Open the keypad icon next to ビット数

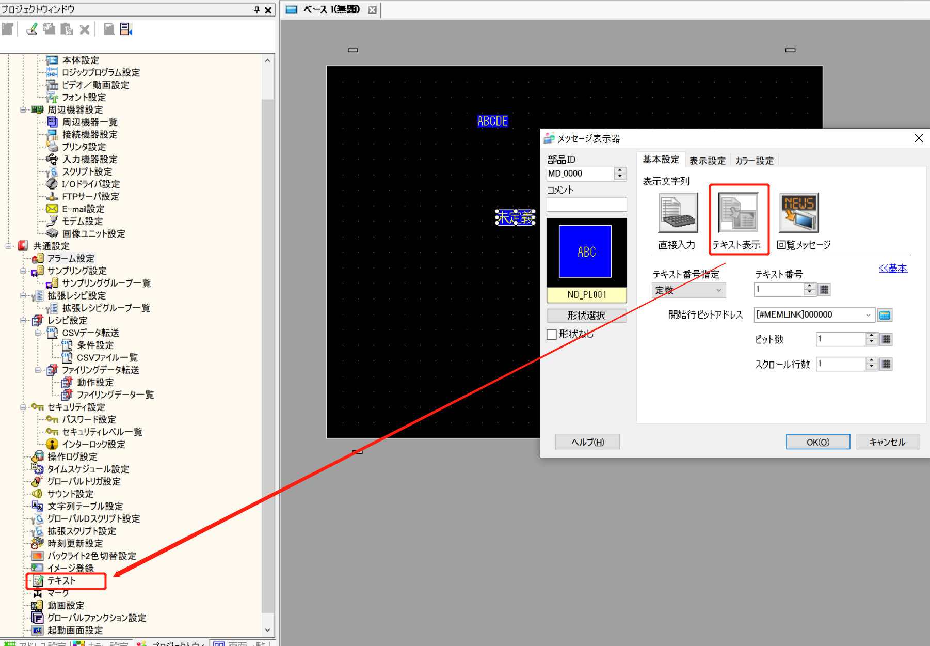(x=886, y=339)
